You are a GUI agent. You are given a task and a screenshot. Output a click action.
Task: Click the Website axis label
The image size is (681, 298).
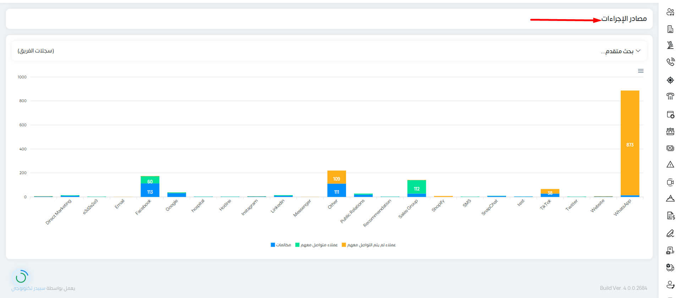(x=597, y=206)
